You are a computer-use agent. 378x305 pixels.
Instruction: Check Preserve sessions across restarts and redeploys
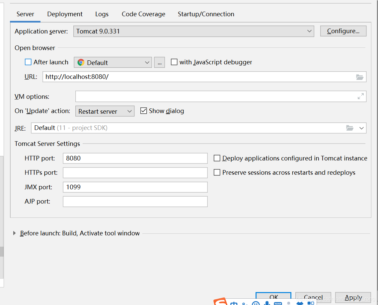point(217,172)
